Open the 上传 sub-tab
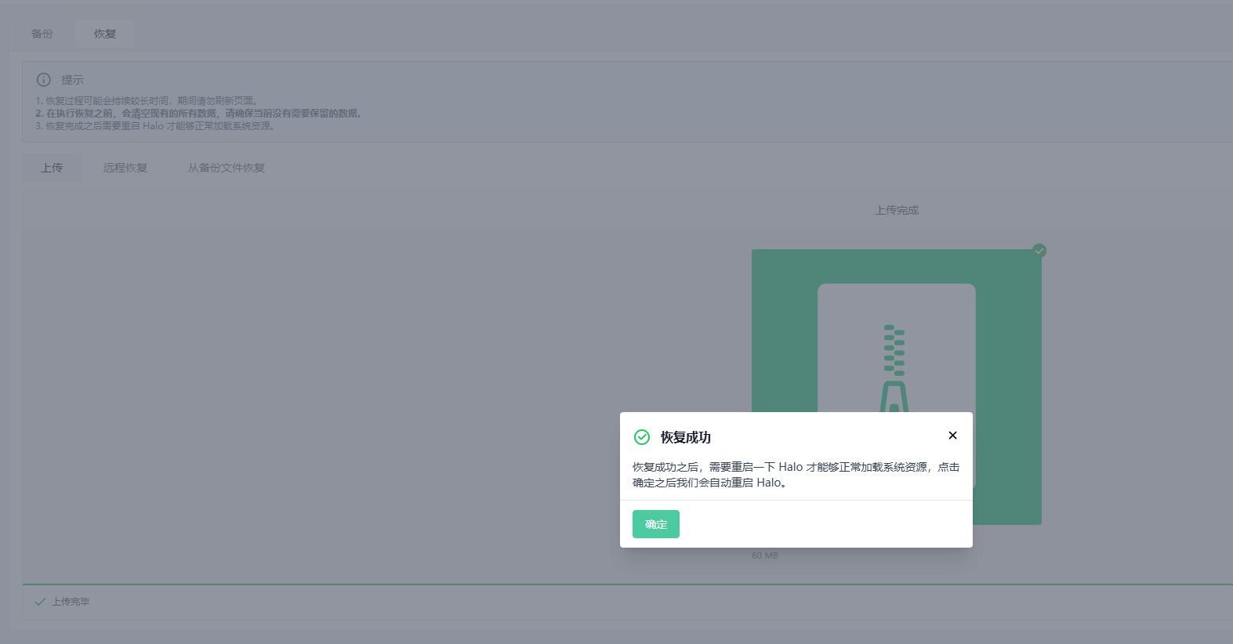The height and width of the screenshot is (644, 1233). 52,168
